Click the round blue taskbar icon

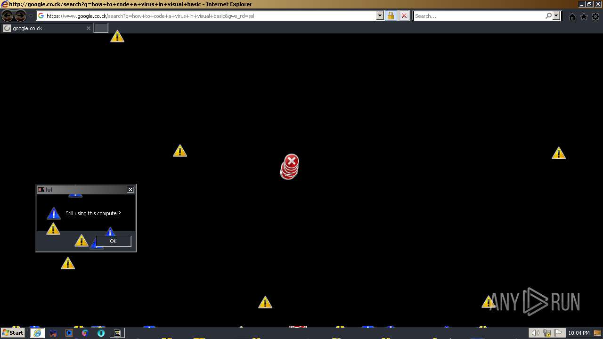point(101,333)
